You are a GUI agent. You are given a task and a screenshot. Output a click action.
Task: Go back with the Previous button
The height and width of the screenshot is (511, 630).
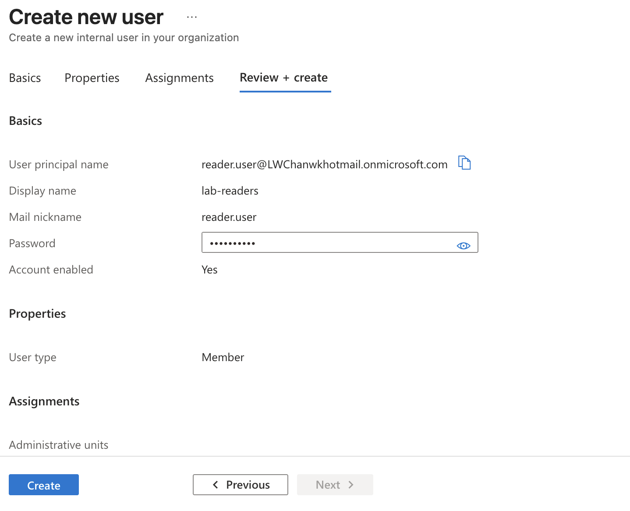pos(241,485)
